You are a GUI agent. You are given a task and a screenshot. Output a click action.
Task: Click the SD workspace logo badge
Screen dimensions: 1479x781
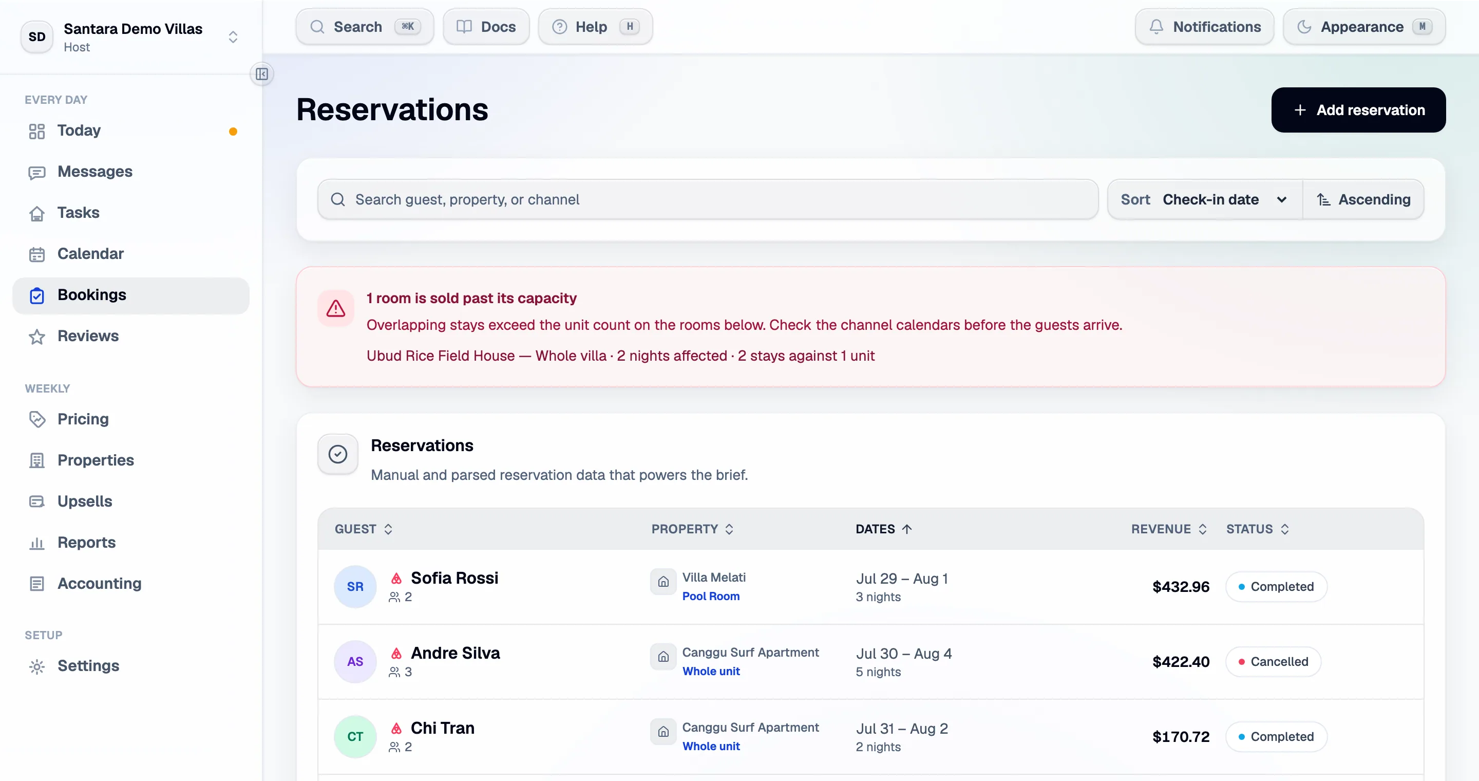click(37, 37)
